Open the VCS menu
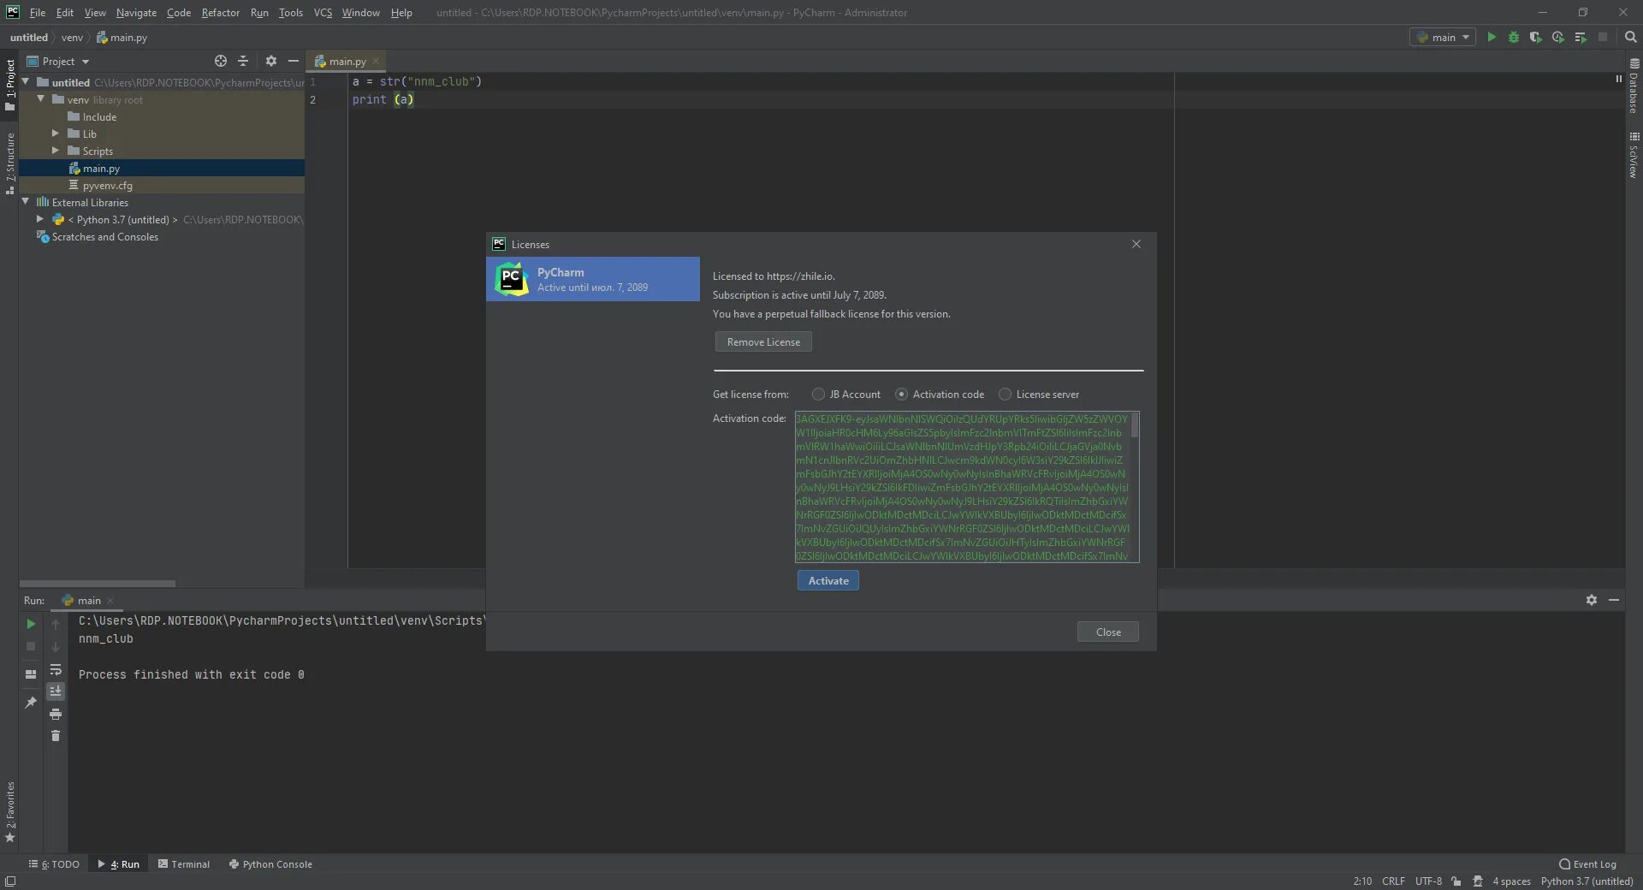Screen dimensions: 1643x890 click(323, 13)
